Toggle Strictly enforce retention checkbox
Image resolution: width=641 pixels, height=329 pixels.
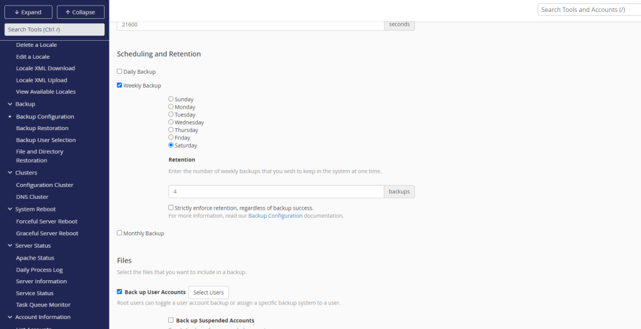click(171, 208)
